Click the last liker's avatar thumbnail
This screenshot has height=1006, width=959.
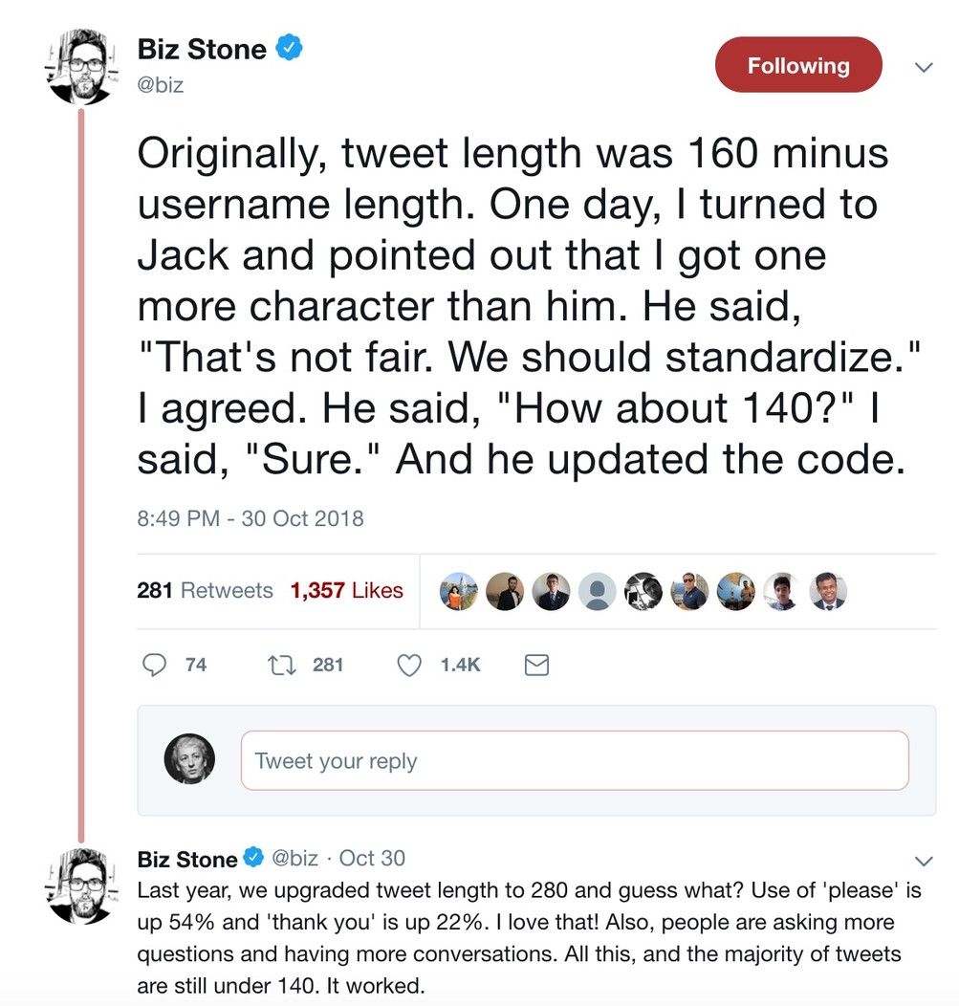pyautogui.click(x=828, y=592)
